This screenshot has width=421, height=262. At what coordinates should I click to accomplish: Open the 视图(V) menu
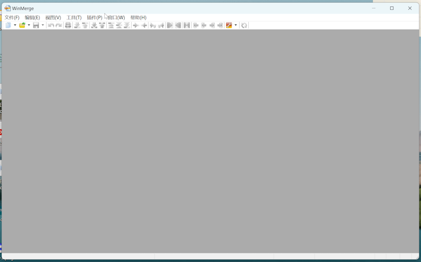(x=53, y=17)
